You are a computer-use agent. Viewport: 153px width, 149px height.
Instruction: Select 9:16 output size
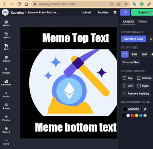[134, 54]
